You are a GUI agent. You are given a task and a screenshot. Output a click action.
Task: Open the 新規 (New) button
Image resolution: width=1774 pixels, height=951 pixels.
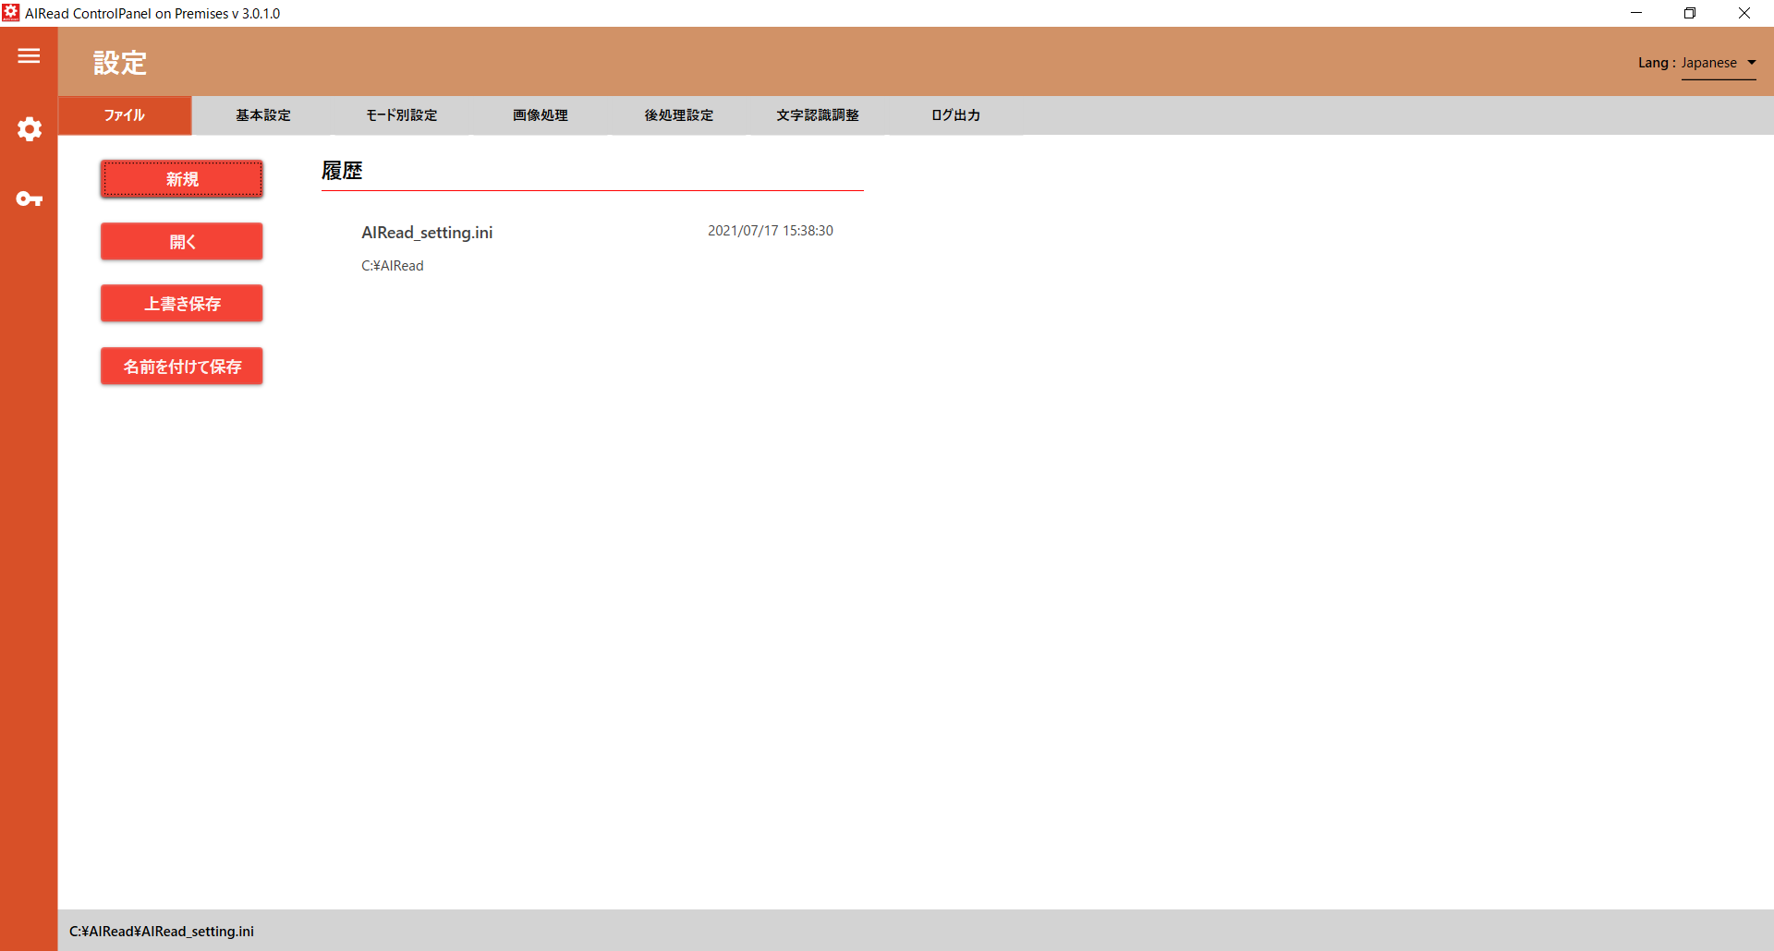(x=181, y=178)
